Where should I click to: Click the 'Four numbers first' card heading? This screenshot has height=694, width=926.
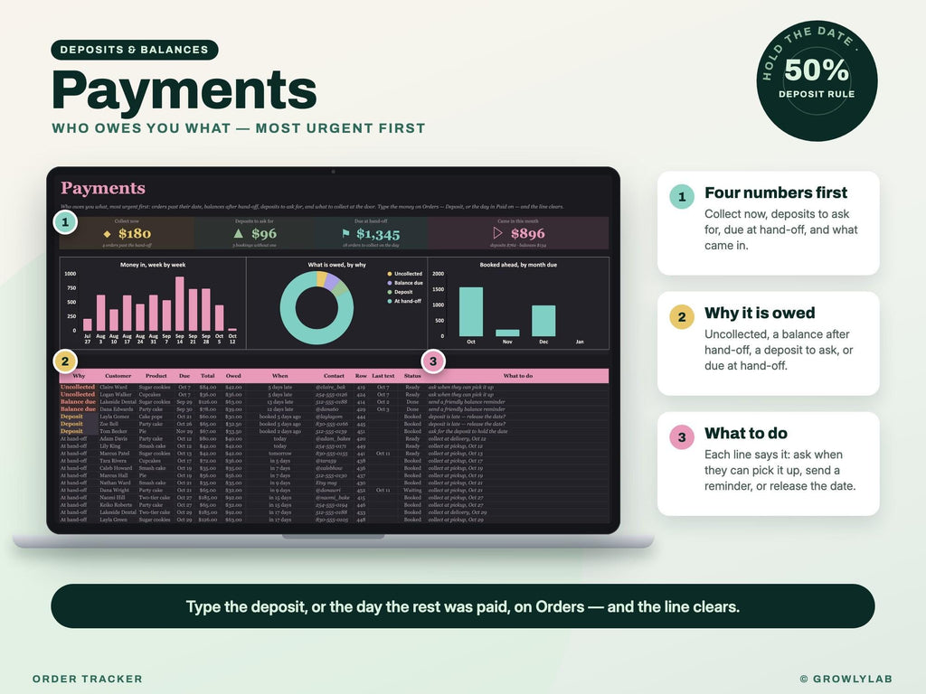pyautogui.click(x=775, y=193)
